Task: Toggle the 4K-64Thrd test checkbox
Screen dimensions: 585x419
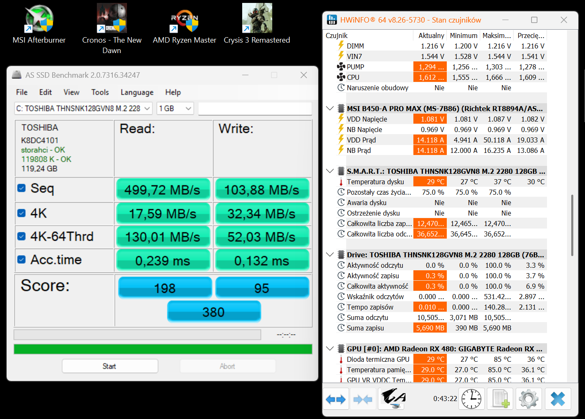Action: (x=22, y=236)
